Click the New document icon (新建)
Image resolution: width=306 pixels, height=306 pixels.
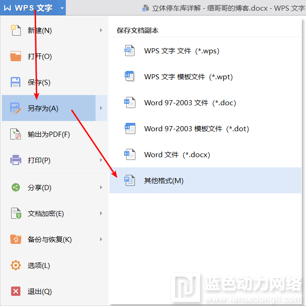tap(16, 31)
